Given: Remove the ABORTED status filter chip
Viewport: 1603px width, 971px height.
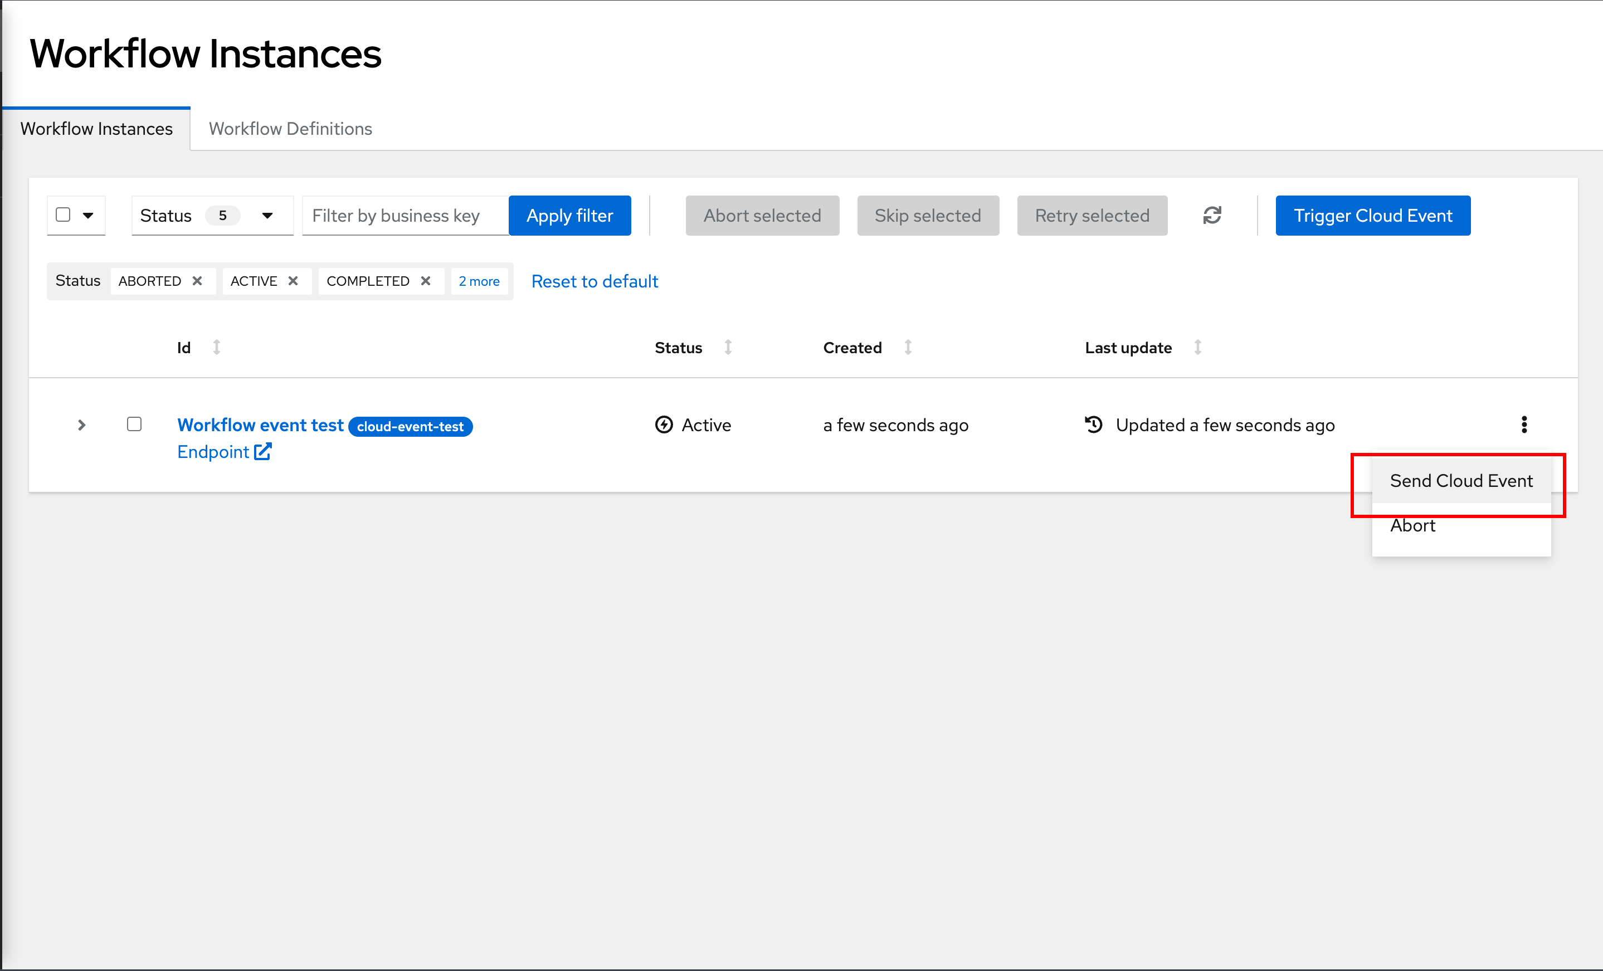Looking at the screenshot, I should click(197, 280).
